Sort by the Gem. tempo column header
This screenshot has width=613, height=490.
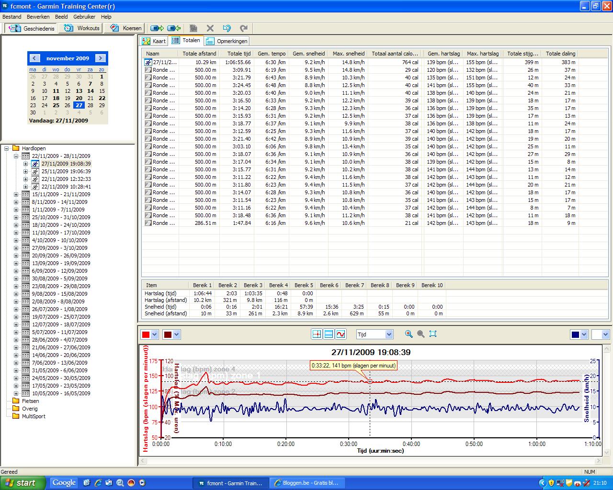pos(272,54)
